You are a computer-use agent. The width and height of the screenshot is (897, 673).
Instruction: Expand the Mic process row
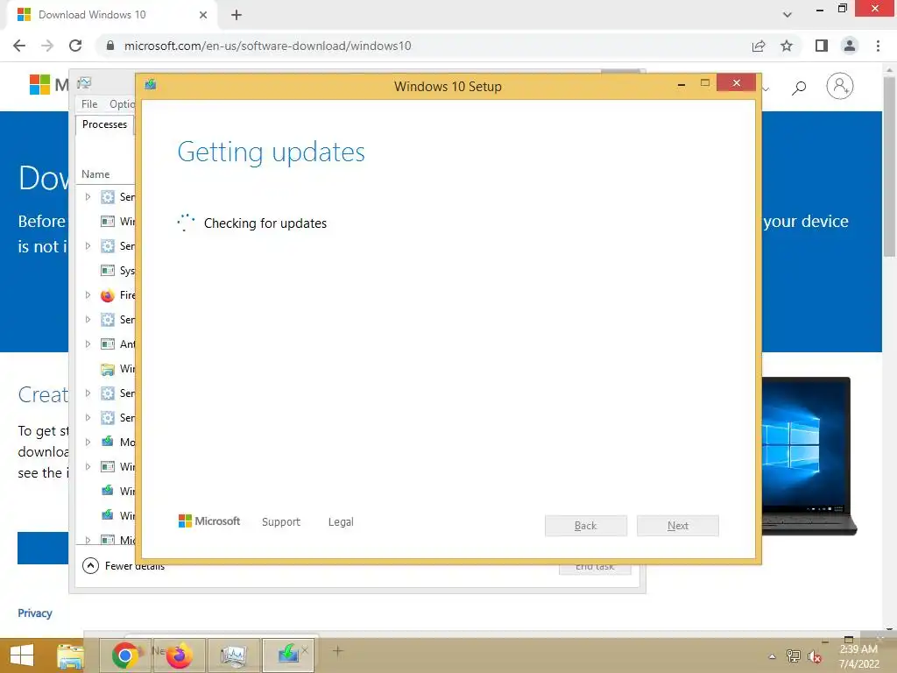tap(88, 540)
